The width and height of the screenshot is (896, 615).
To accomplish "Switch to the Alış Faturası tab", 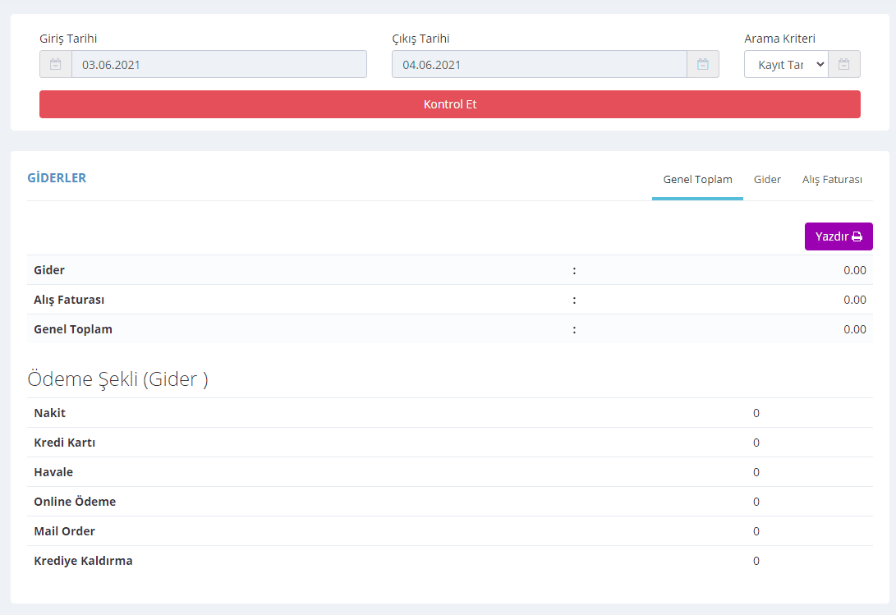I will 832,180.
